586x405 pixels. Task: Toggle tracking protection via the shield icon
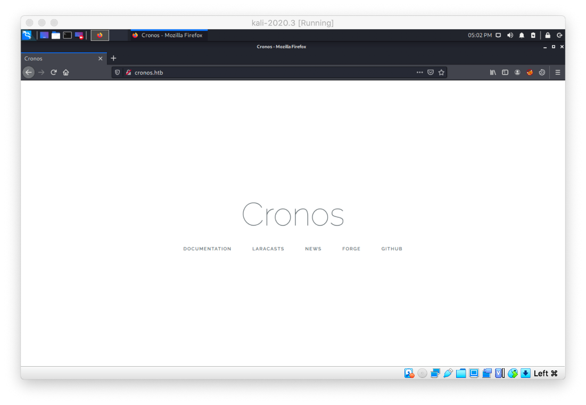tap(118, 72)
